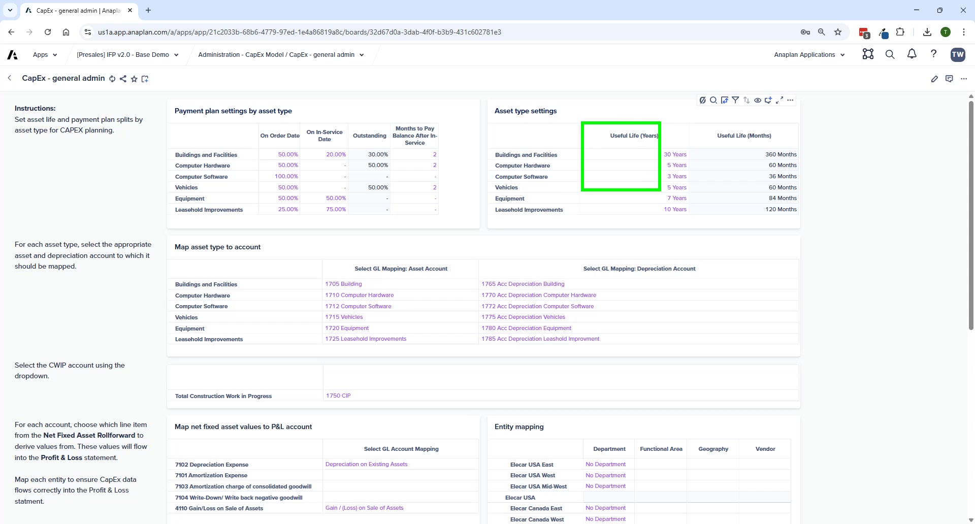Refresh the CapEx - general admin board
This screenshot has height=524, width=975.
[x=112, y=79]
